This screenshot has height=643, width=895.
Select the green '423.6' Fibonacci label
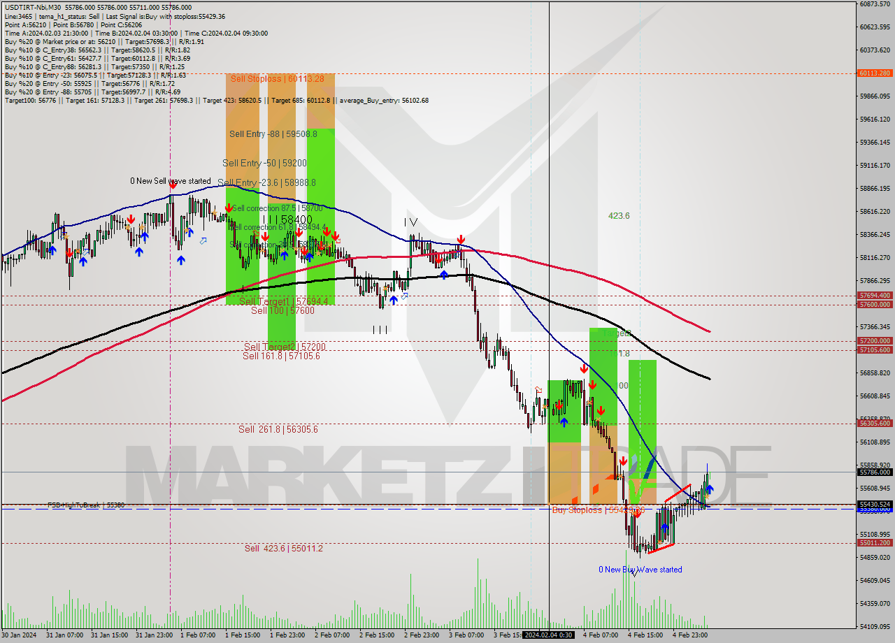point(619,216)
